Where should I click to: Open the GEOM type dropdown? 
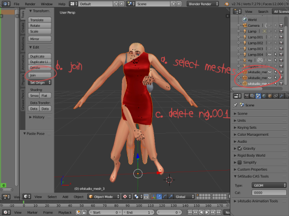(x=269, y=185)
